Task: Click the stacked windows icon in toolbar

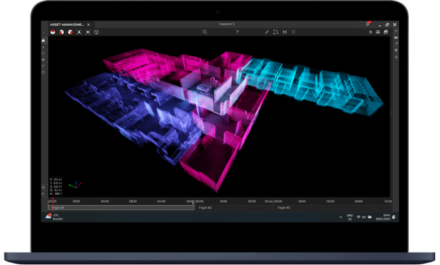Action: (x=386, y=32)
